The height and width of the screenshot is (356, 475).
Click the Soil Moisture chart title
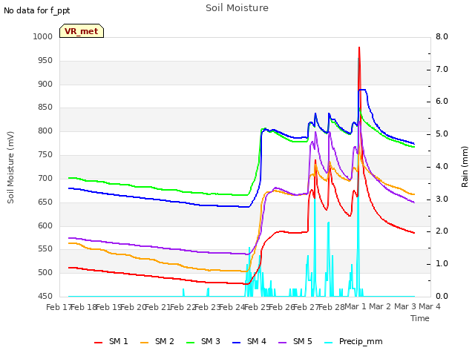pos(237,8)
